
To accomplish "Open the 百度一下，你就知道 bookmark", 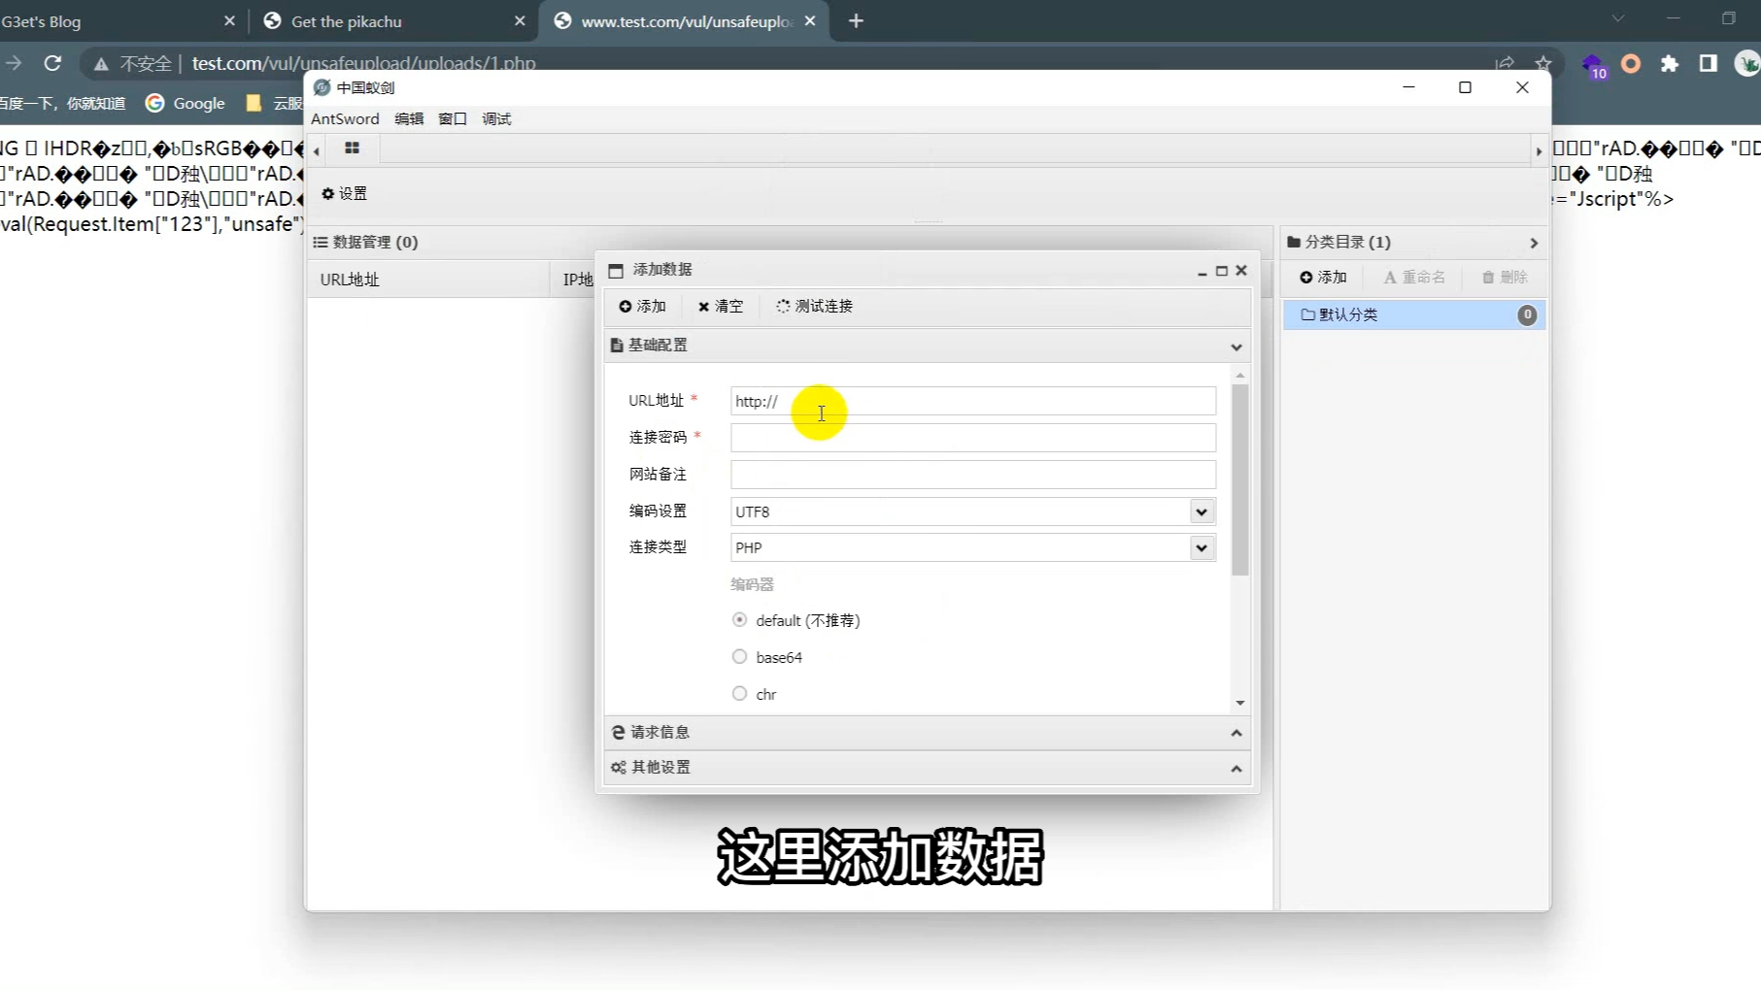I will [62, 103].
